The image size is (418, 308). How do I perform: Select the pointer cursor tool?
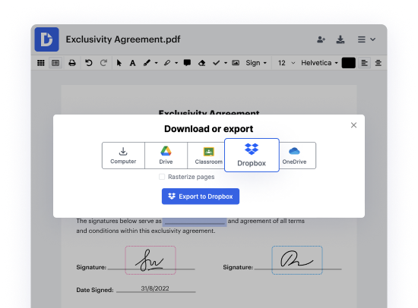pos(119,63)
